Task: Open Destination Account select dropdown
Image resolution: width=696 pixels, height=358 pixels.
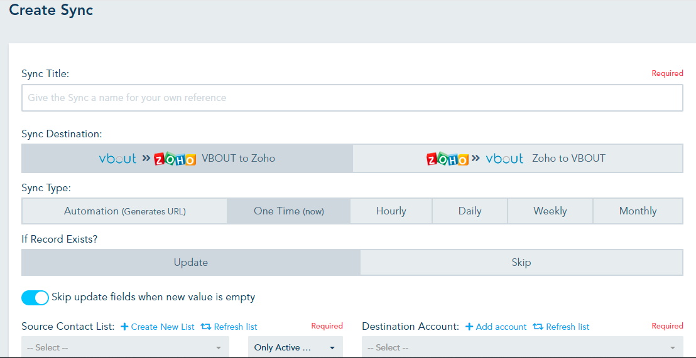Action: point(523,347)
